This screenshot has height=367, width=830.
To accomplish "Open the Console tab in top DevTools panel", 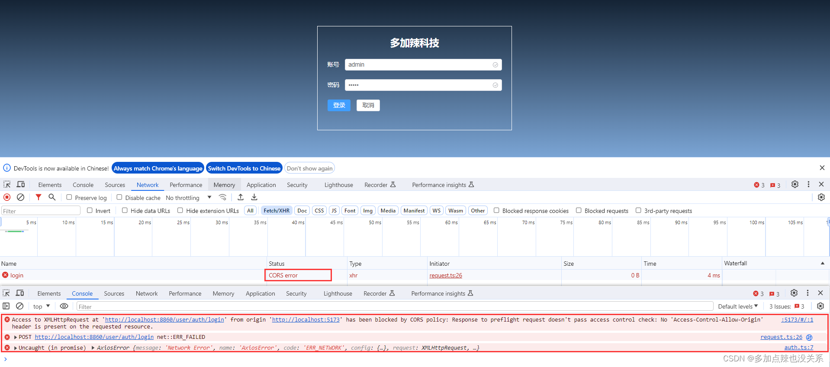I will click(83, 185).
